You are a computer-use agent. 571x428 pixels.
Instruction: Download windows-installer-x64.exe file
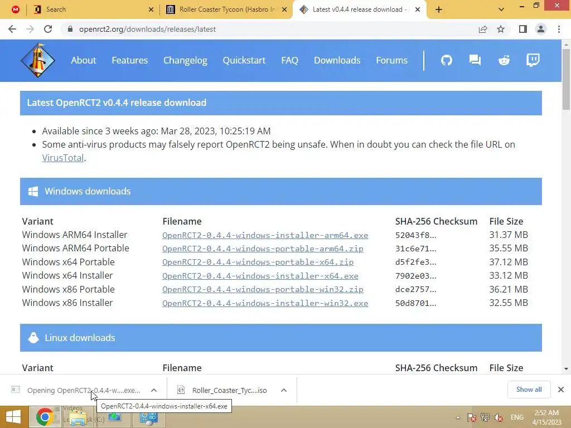[260, 276]
